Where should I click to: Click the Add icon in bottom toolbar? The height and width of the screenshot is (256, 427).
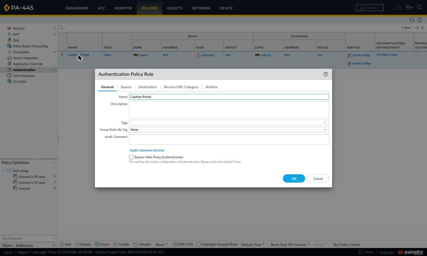[x=62, y=244]
